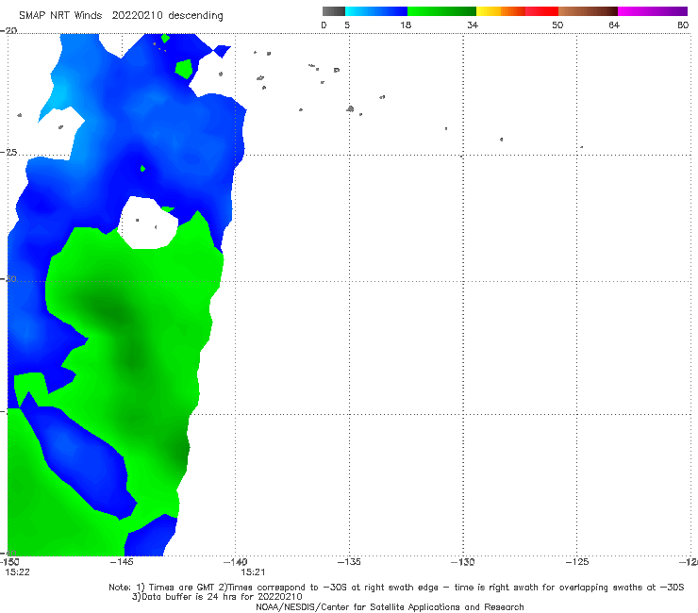Click the gray 0-5 color bar segment
This screenshot has height=613, width=698.
(x=334, y=11)
